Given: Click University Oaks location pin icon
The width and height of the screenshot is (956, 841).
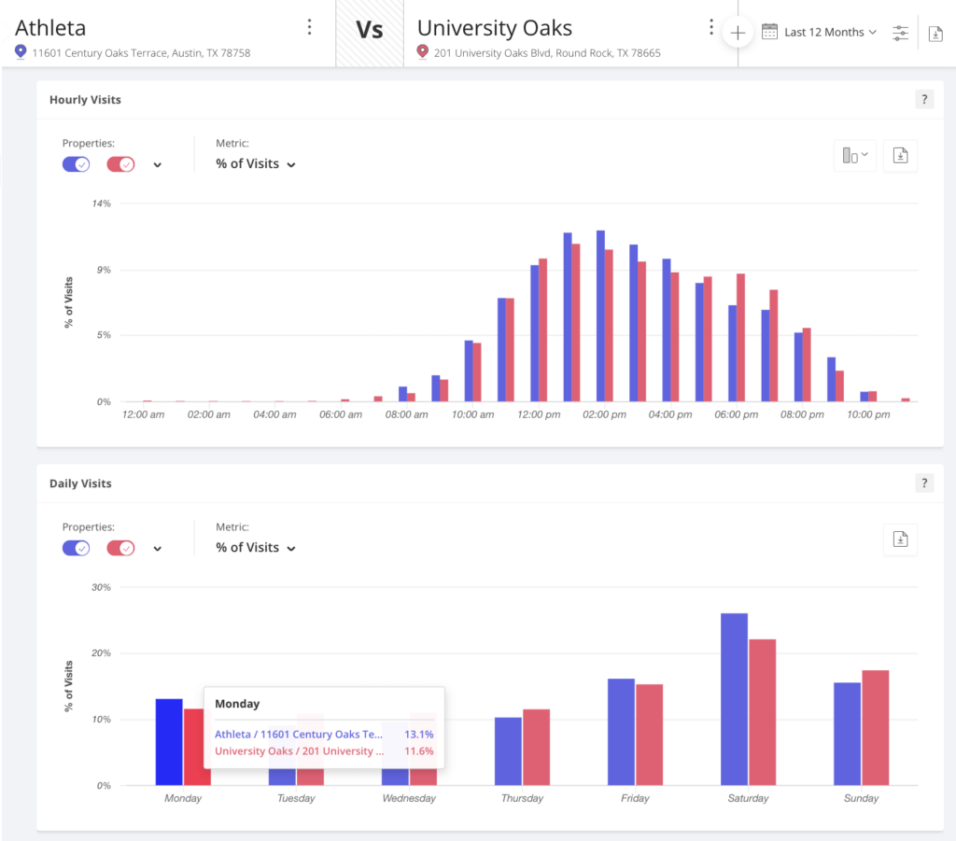Looking at the screenshot, I should point(423,52).
